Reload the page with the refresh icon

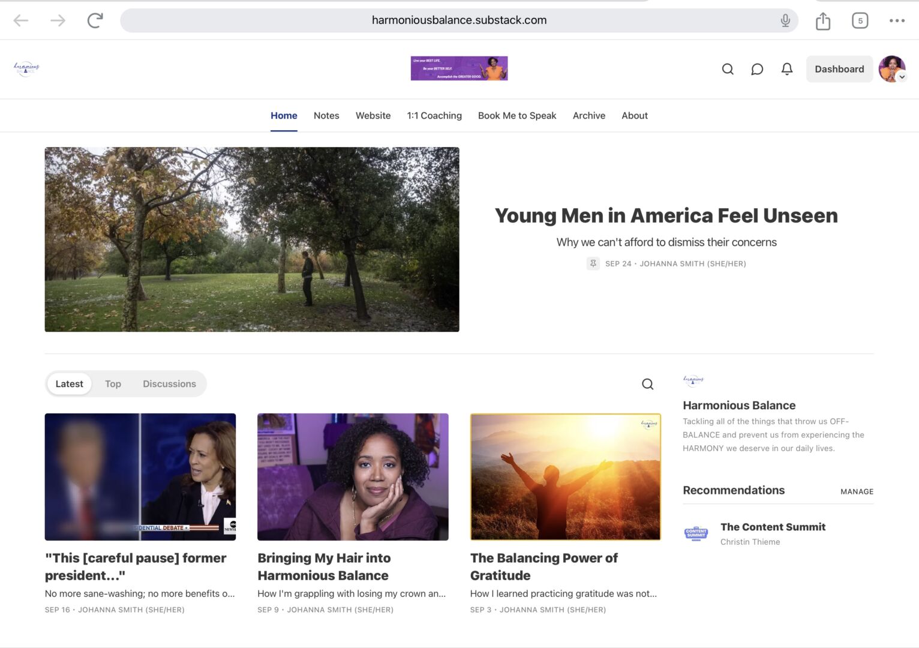pyautogui.click(x=95, y=20)
